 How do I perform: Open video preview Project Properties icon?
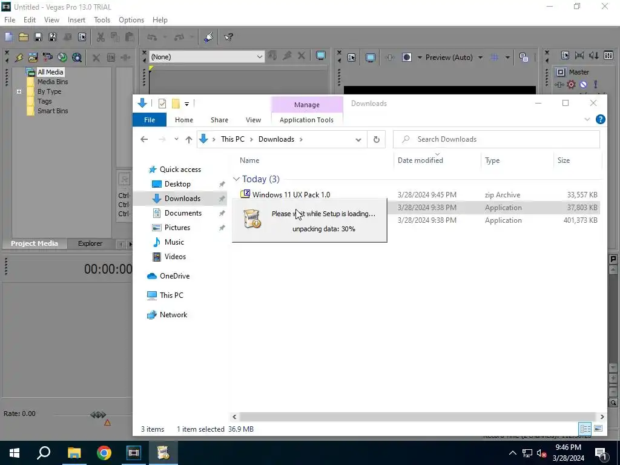[352, 58]
